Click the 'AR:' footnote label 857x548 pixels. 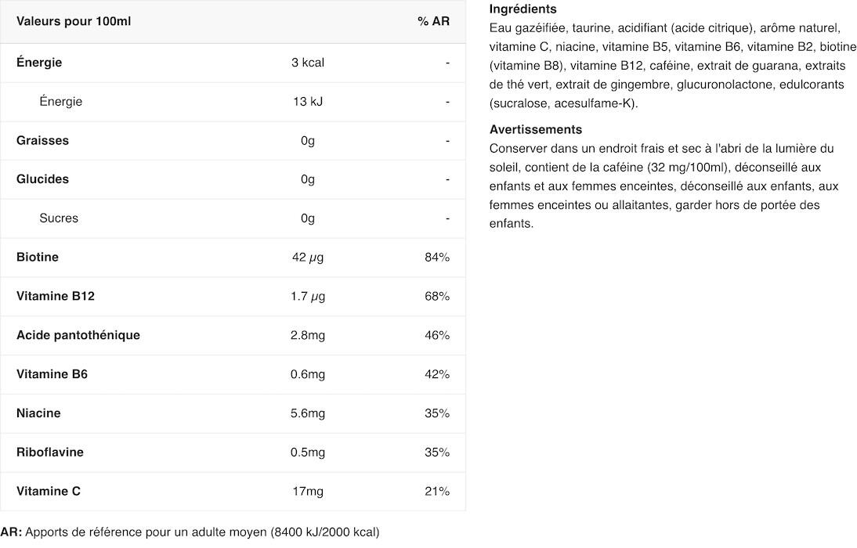tap(12, 532)
